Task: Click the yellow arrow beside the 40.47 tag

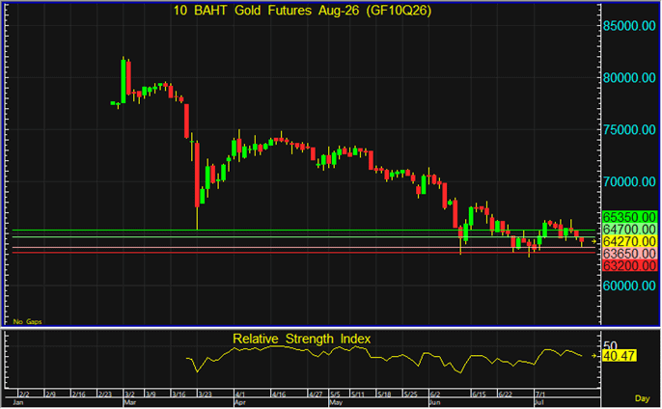Action: (x=593, y=356)
